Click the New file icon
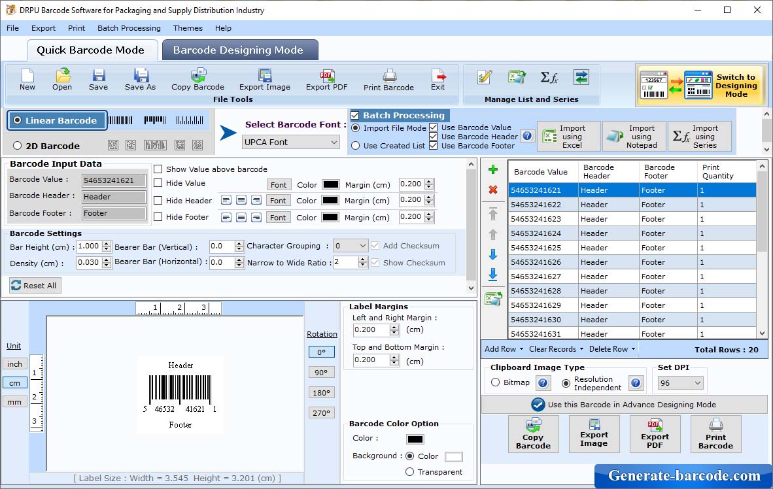Viewport: 773px width, 489px height. tap(27, 79)
